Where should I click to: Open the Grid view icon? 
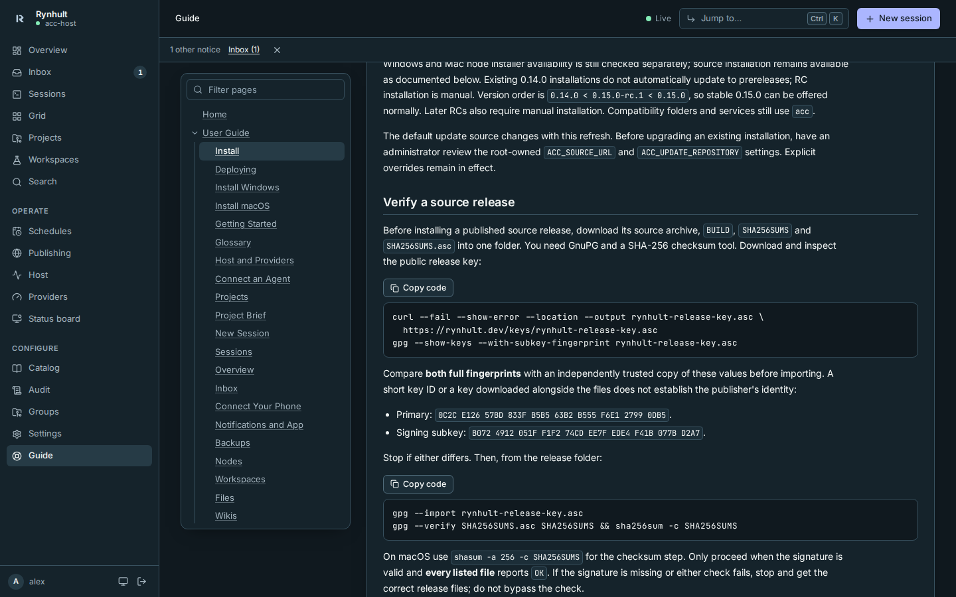click(17, 116)
